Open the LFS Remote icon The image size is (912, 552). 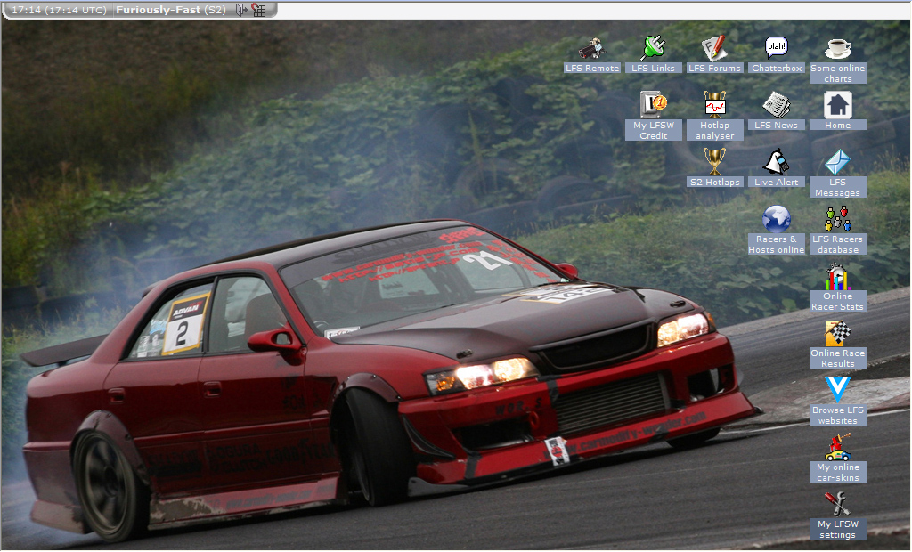[x=592, y=48]
